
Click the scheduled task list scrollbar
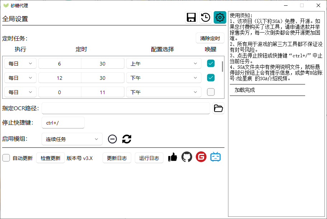pyautogui.click(x=222, y=67)
